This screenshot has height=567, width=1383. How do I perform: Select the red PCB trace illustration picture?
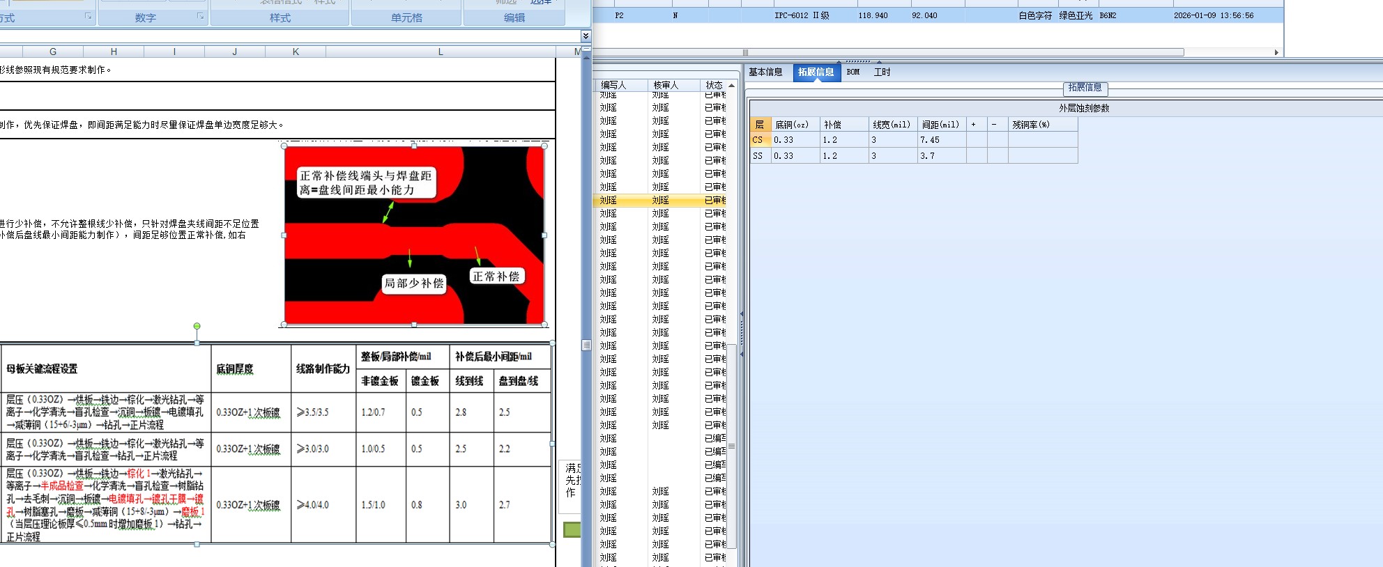point(414,235)
